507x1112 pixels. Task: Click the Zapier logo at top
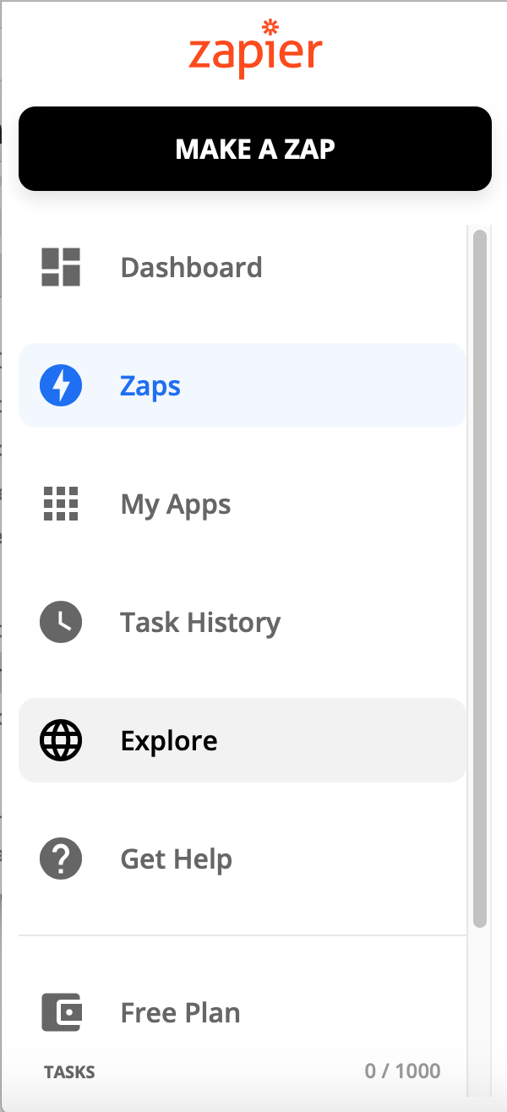255,47
